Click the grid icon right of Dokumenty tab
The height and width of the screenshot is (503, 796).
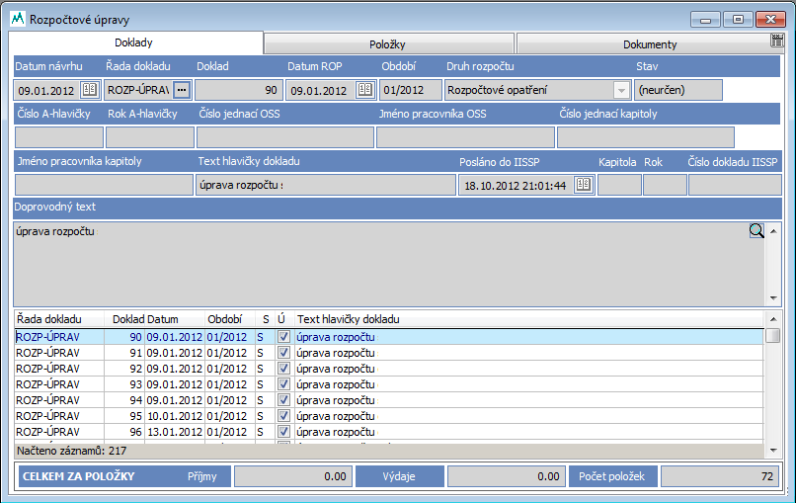pyautogui.click(x=778, y=42)
